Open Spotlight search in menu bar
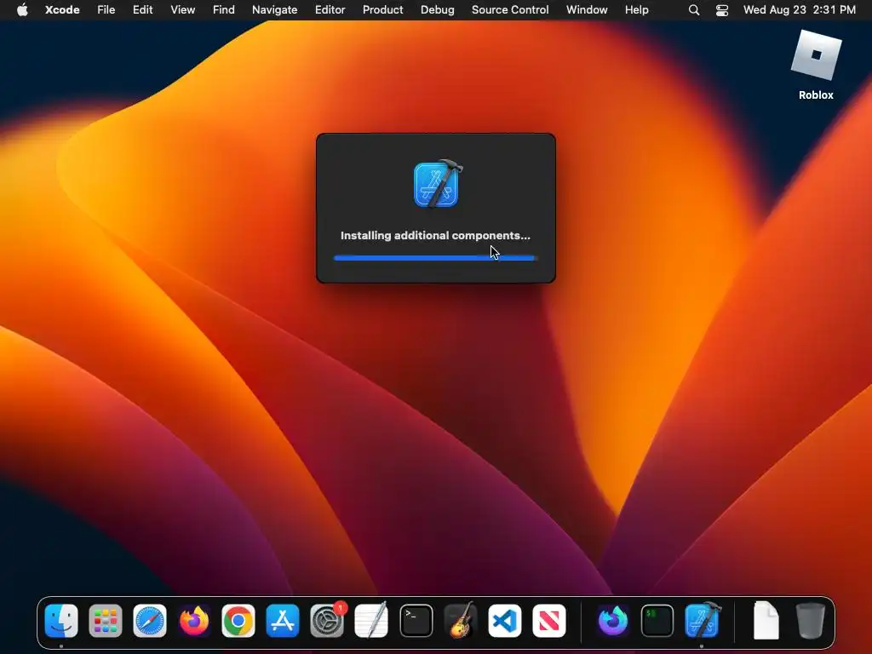Image resolution: width=872 pixels, height=654 pixels. (x=693, y=9)
